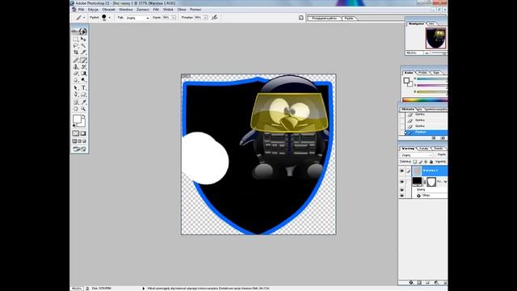Open the Pomoc menu

(x=195, y=10)
